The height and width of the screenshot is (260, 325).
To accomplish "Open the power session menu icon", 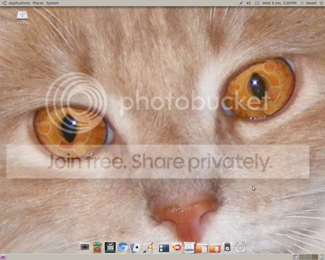I will click(x=321, y=3).
